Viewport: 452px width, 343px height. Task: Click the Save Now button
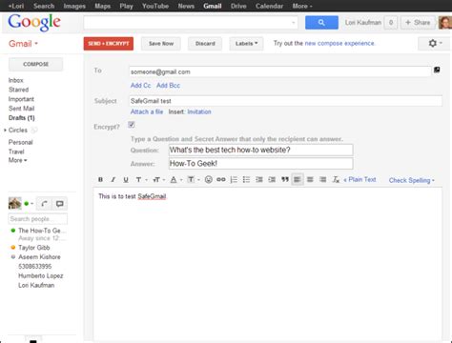point(161,44)
